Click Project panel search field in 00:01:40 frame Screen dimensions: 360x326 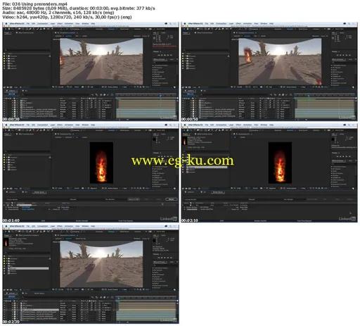click(x=27, y=151)
